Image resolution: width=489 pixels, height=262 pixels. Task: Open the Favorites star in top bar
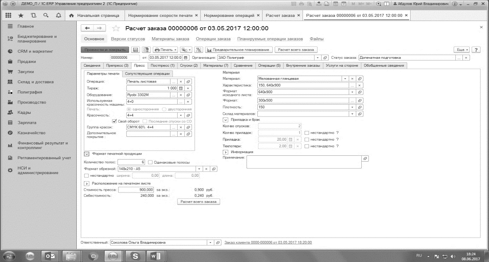[21, 15]
